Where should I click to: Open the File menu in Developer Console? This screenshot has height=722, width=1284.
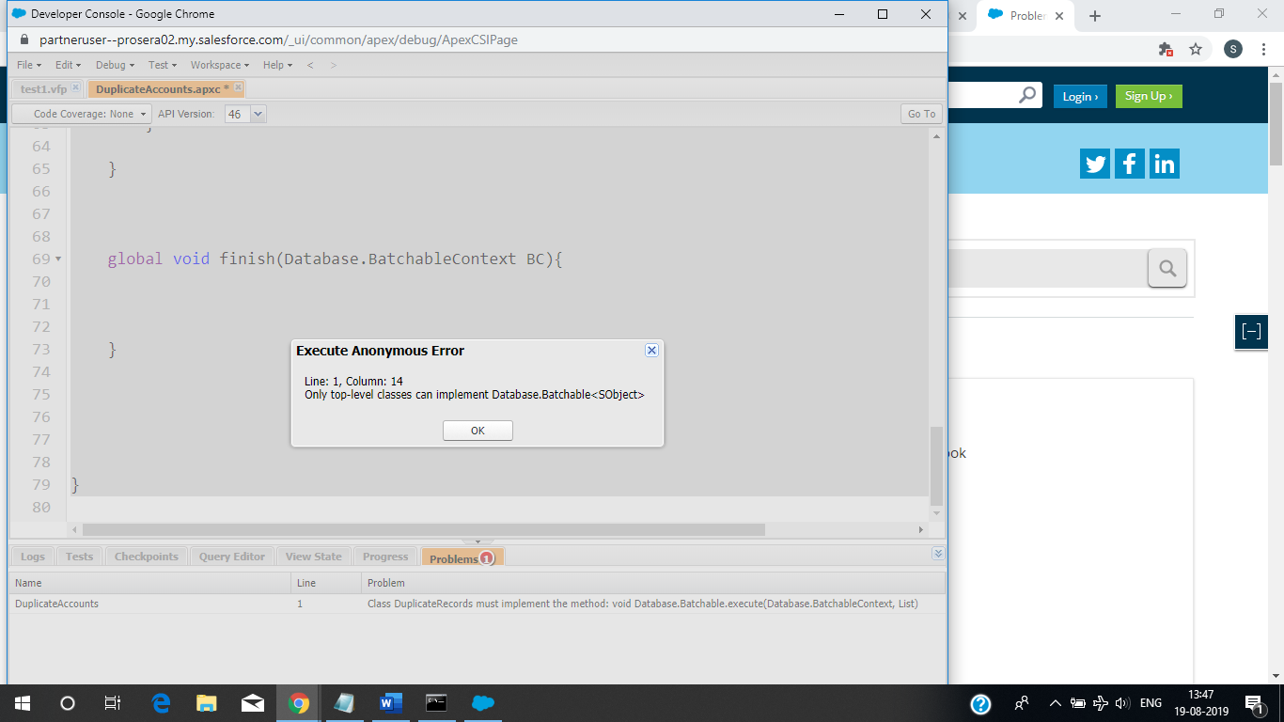(29, 65)
